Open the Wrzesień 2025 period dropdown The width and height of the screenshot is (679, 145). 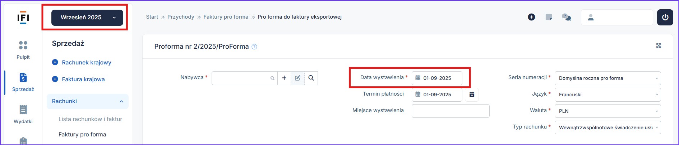coord(87,18)
